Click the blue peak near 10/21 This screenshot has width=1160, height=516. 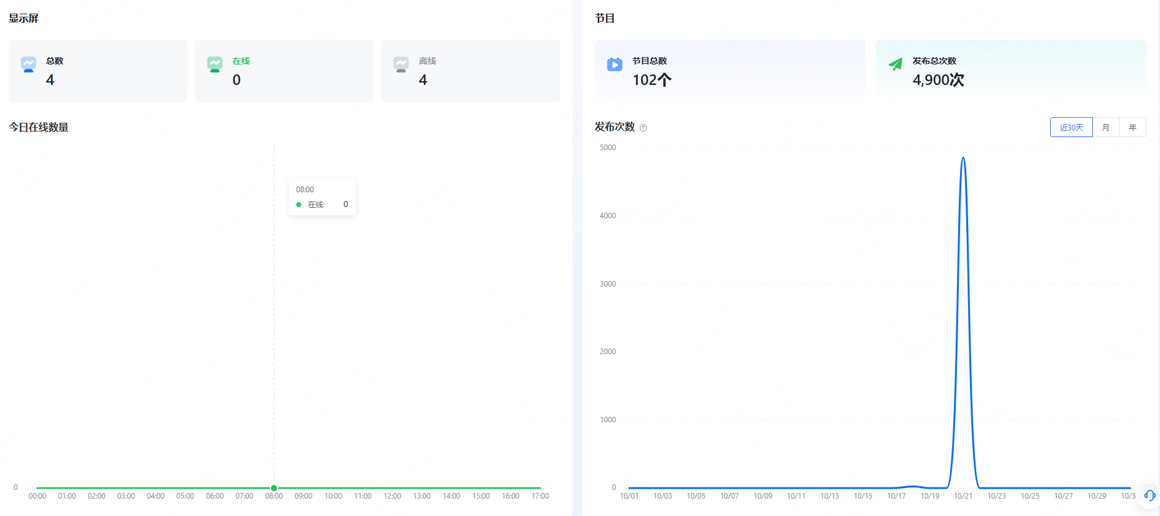pyautogui.click(x=963, y=159)
